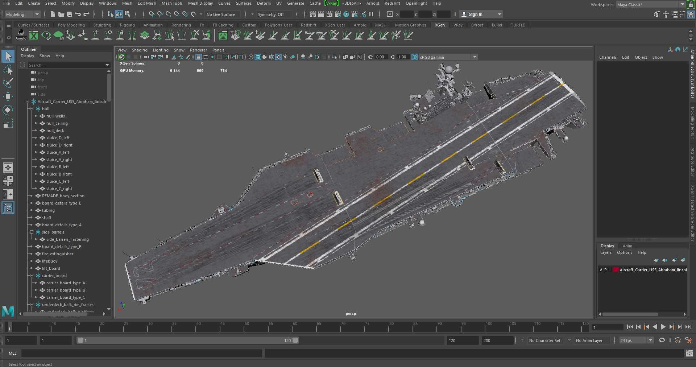
Task: Select by component type icon
Action: click(x=128, y=14)
